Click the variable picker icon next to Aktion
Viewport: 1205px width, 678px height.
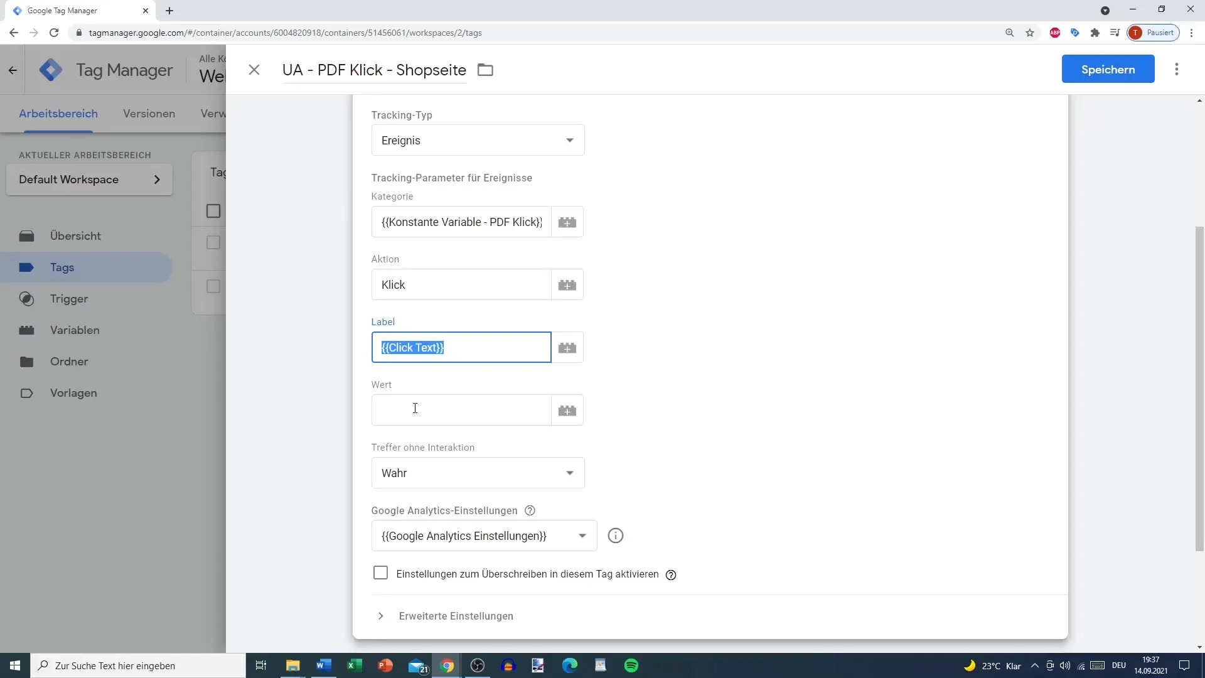tap(568, 285)
